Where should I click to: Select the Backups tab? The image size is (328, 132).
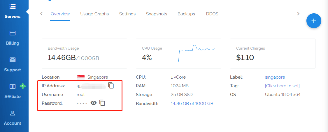coord(186,14)
